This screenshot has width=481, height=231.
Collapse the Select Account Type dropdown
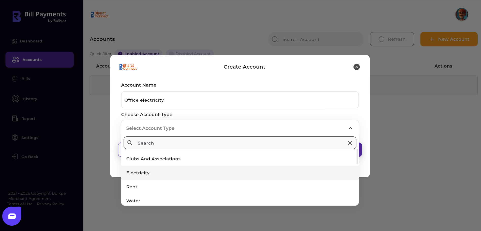pyautogui.click(x=350, y=128)
